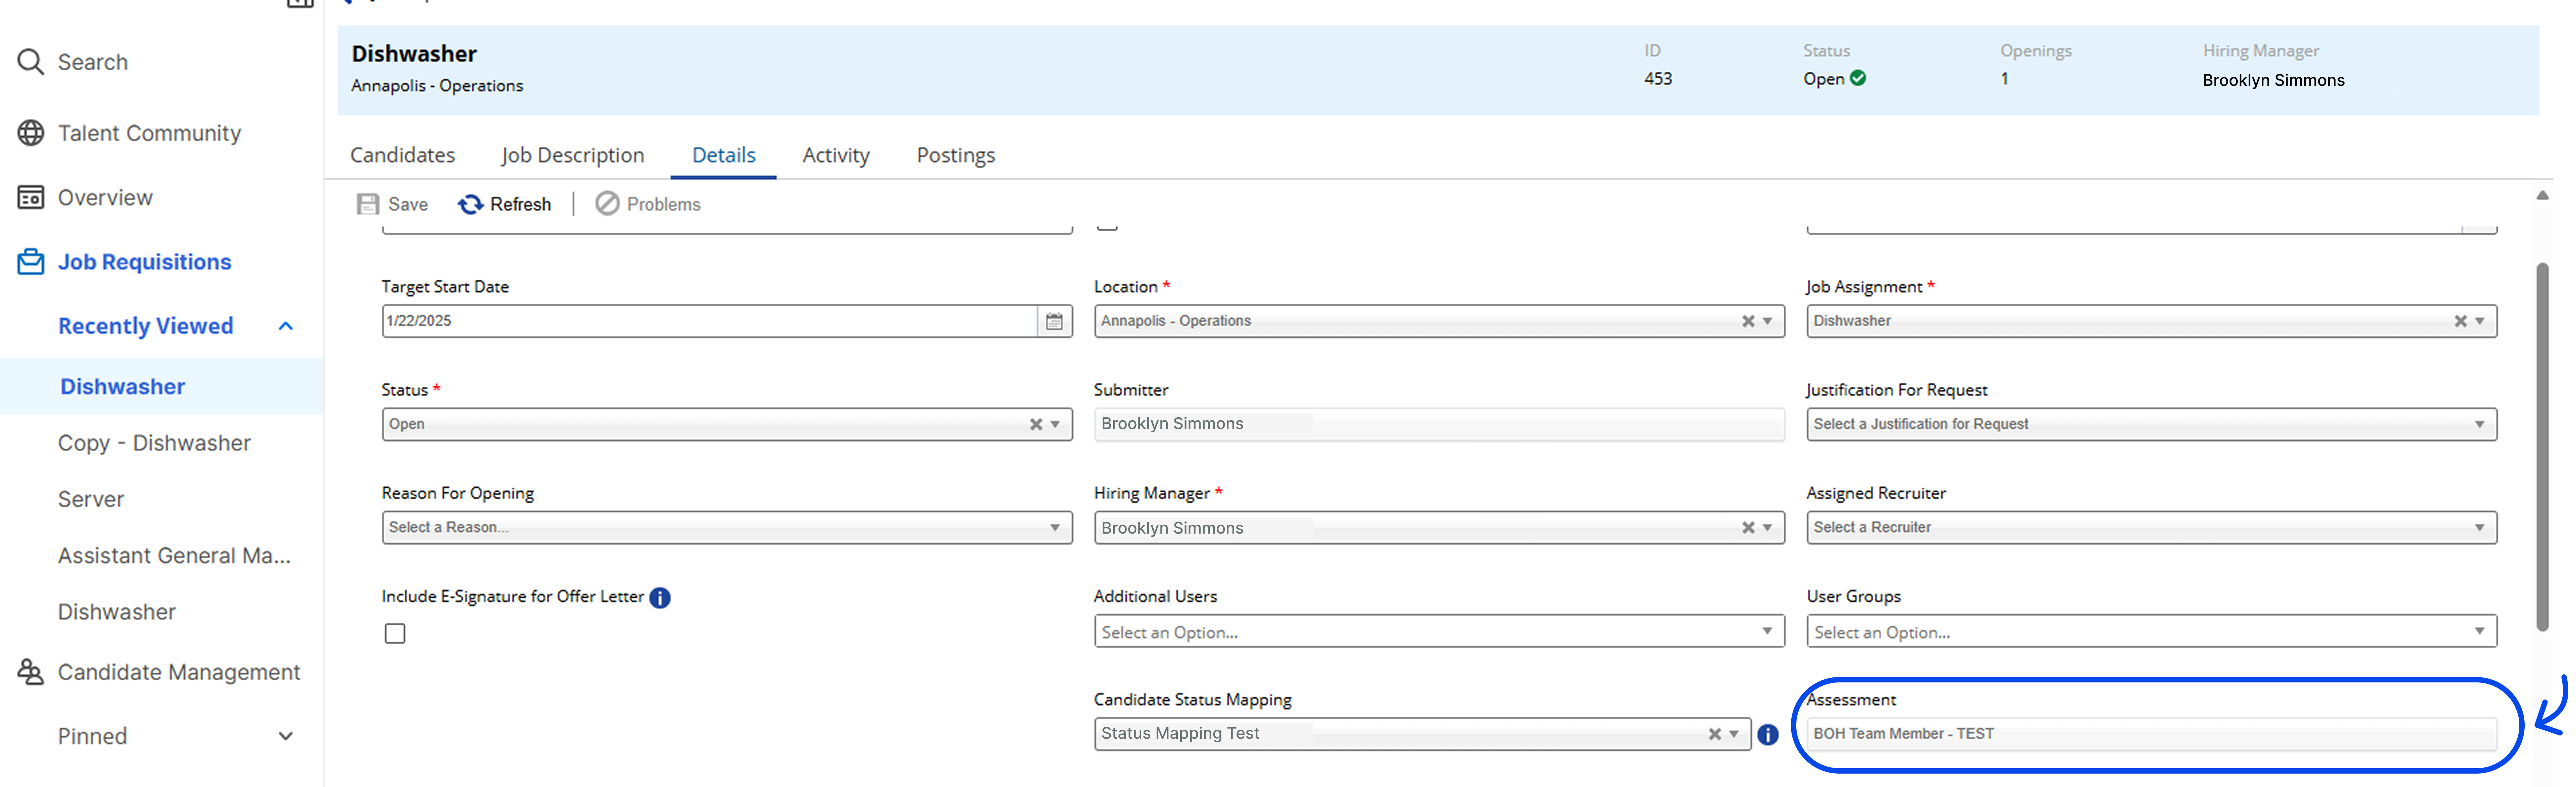Viewport: 2576px width, 787px height.
Task: Open the Hiring Manager dropdown arrow
Action: point(1767,528)
